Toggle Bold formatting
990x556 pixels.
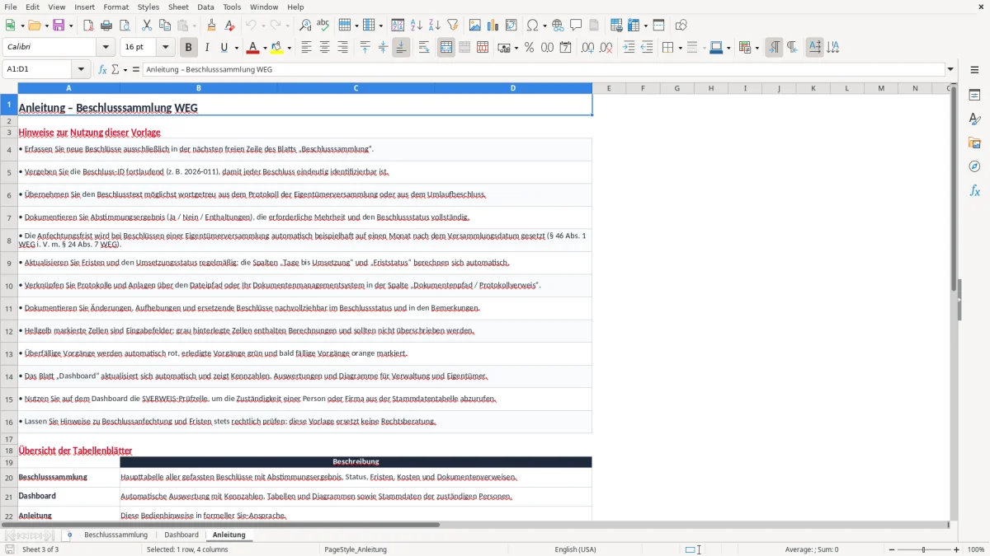(188, 48)
